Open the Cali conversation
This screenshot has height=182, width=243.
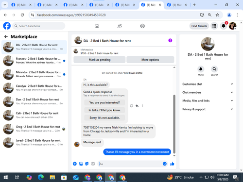tap(34, 115)
